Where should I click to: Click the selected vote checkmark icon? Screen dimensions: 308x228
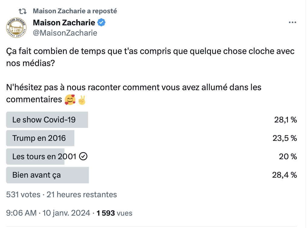click(x=83, y=157)
